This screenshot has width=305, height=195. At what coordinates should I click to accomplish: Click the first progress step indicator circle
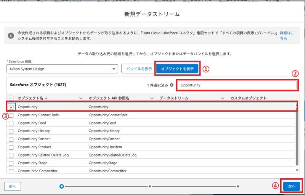pyautogui.click(x=62, y=186)
